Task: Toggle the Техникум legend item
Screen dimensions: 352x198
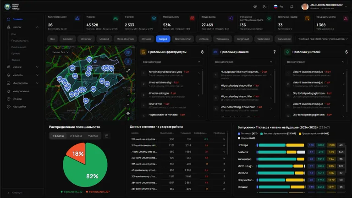Action: [247, 133]
